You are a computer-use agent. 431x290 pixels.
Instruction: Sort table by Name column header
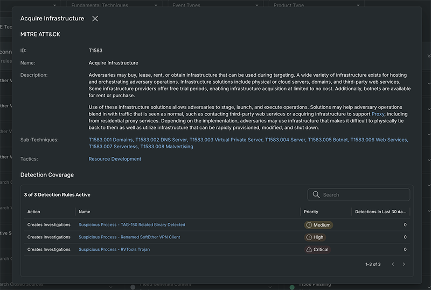click(x=84, y=212)
